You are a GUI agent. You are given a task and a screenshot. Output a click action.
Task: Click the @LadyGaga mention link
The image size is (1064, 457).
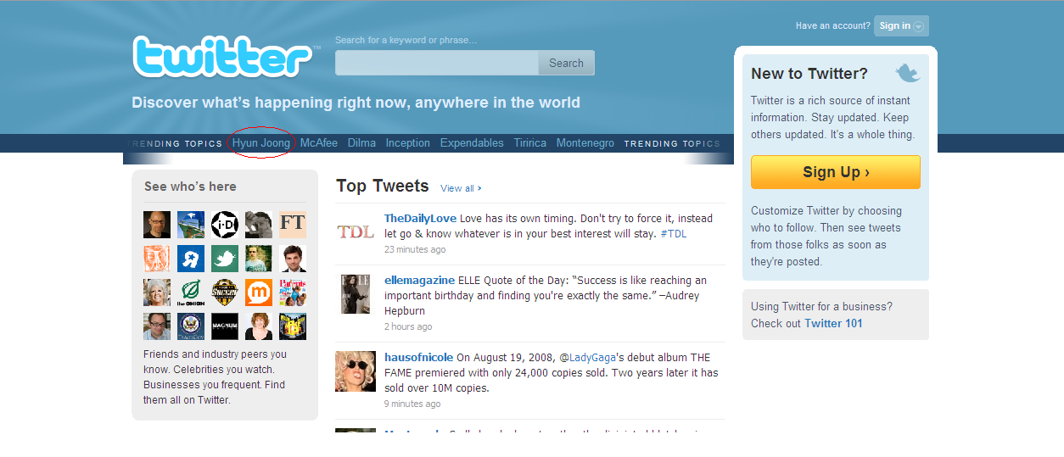pyautogui.click(x=588, y=357)
